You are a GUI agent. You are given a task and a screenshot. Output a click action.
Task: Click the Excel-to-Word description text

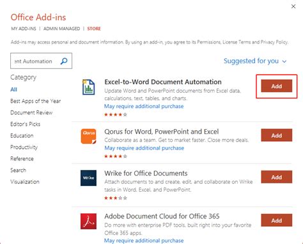point(173,95)
